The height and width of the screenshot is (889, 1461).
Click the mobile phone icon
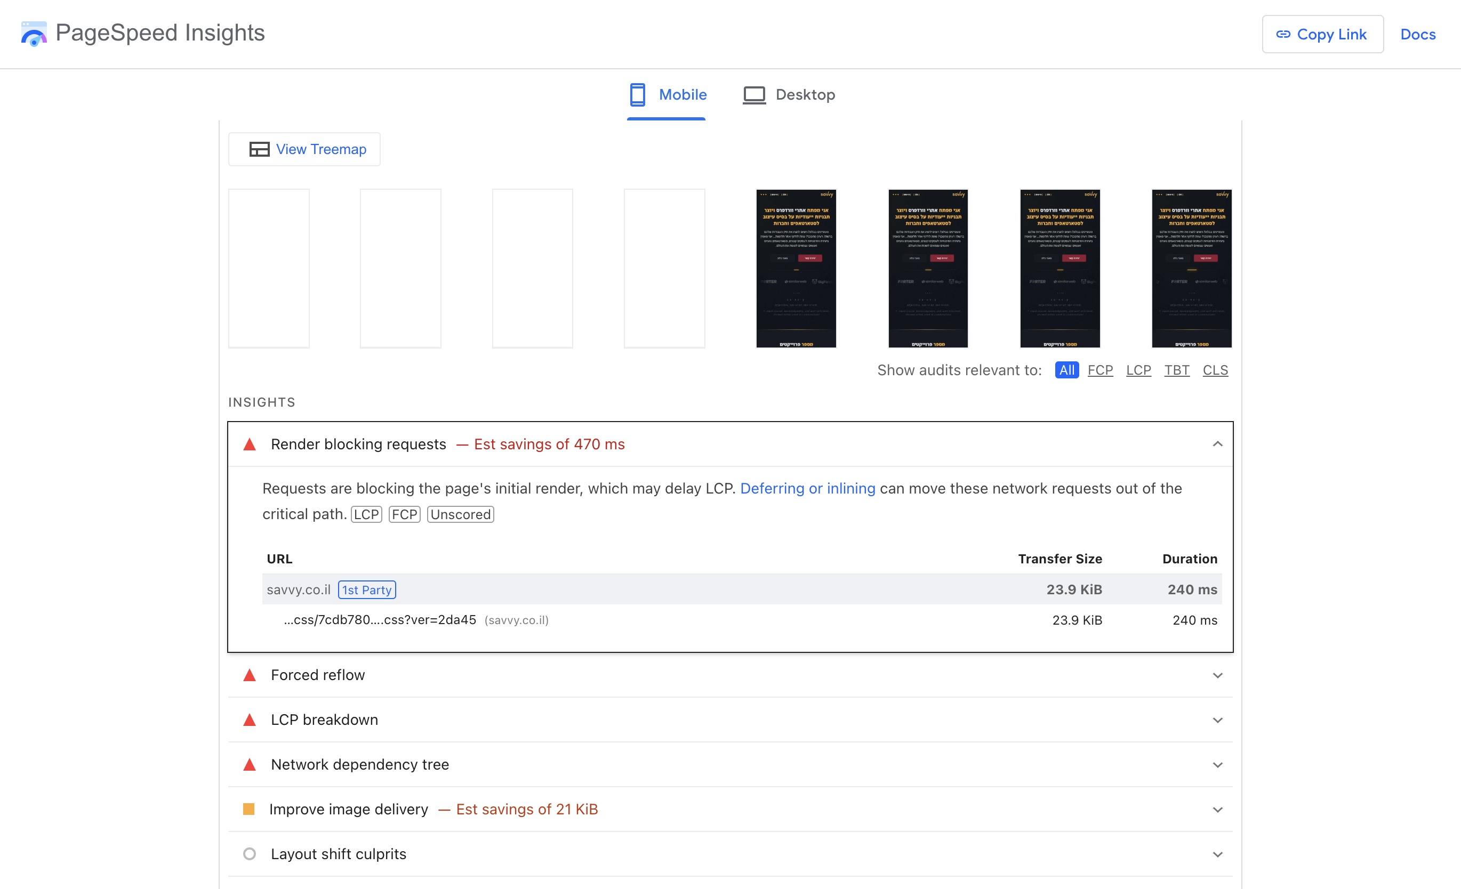coord(637,95)
